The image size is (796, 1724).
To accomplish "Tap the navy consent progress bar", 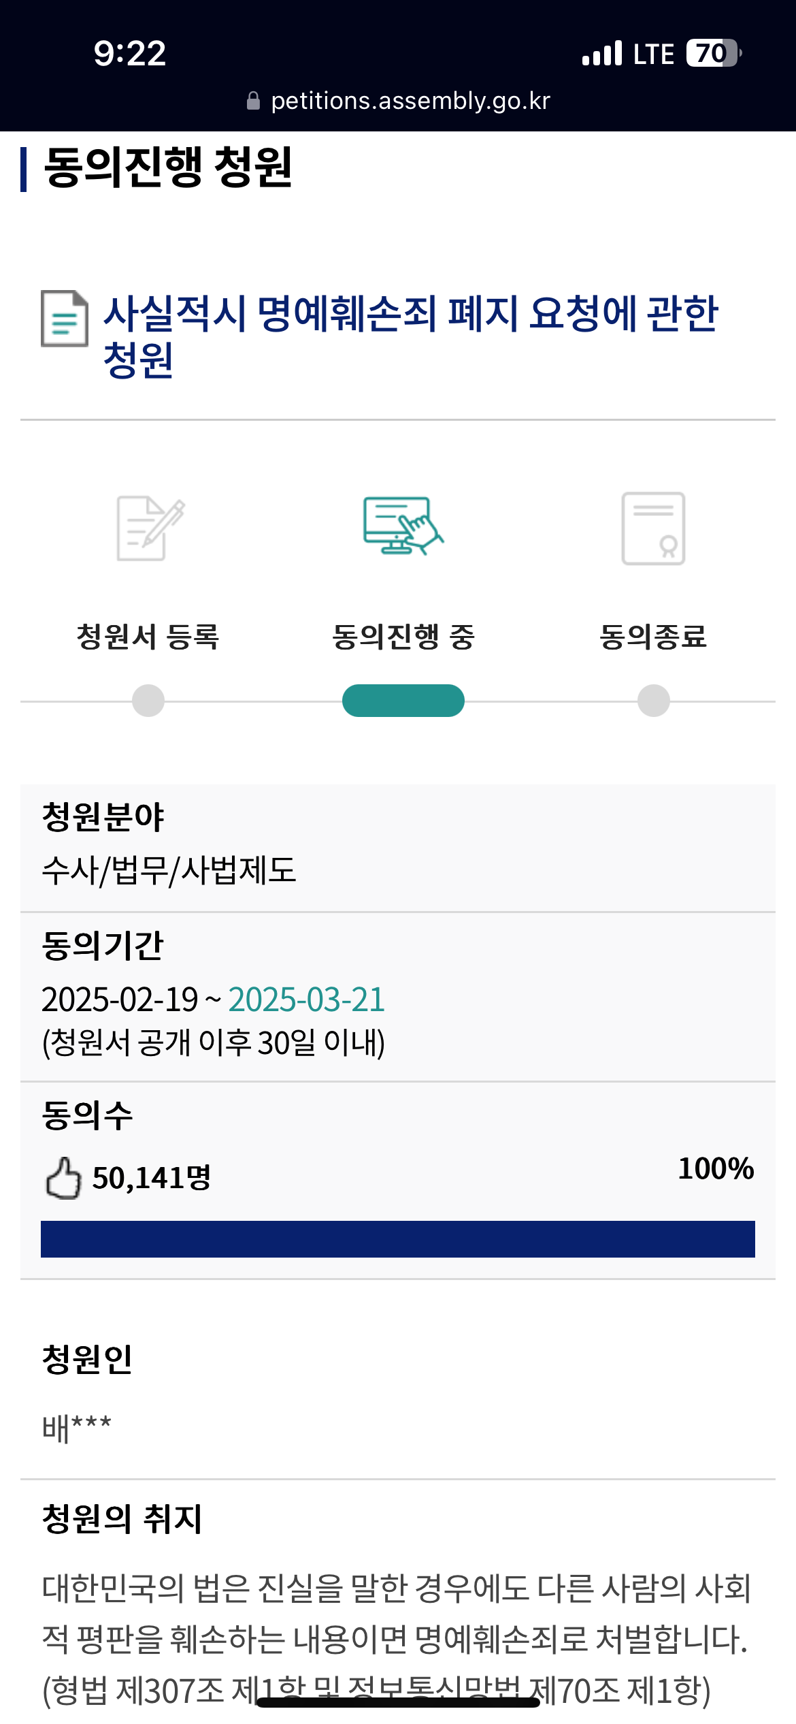I will pos(398,1239).
